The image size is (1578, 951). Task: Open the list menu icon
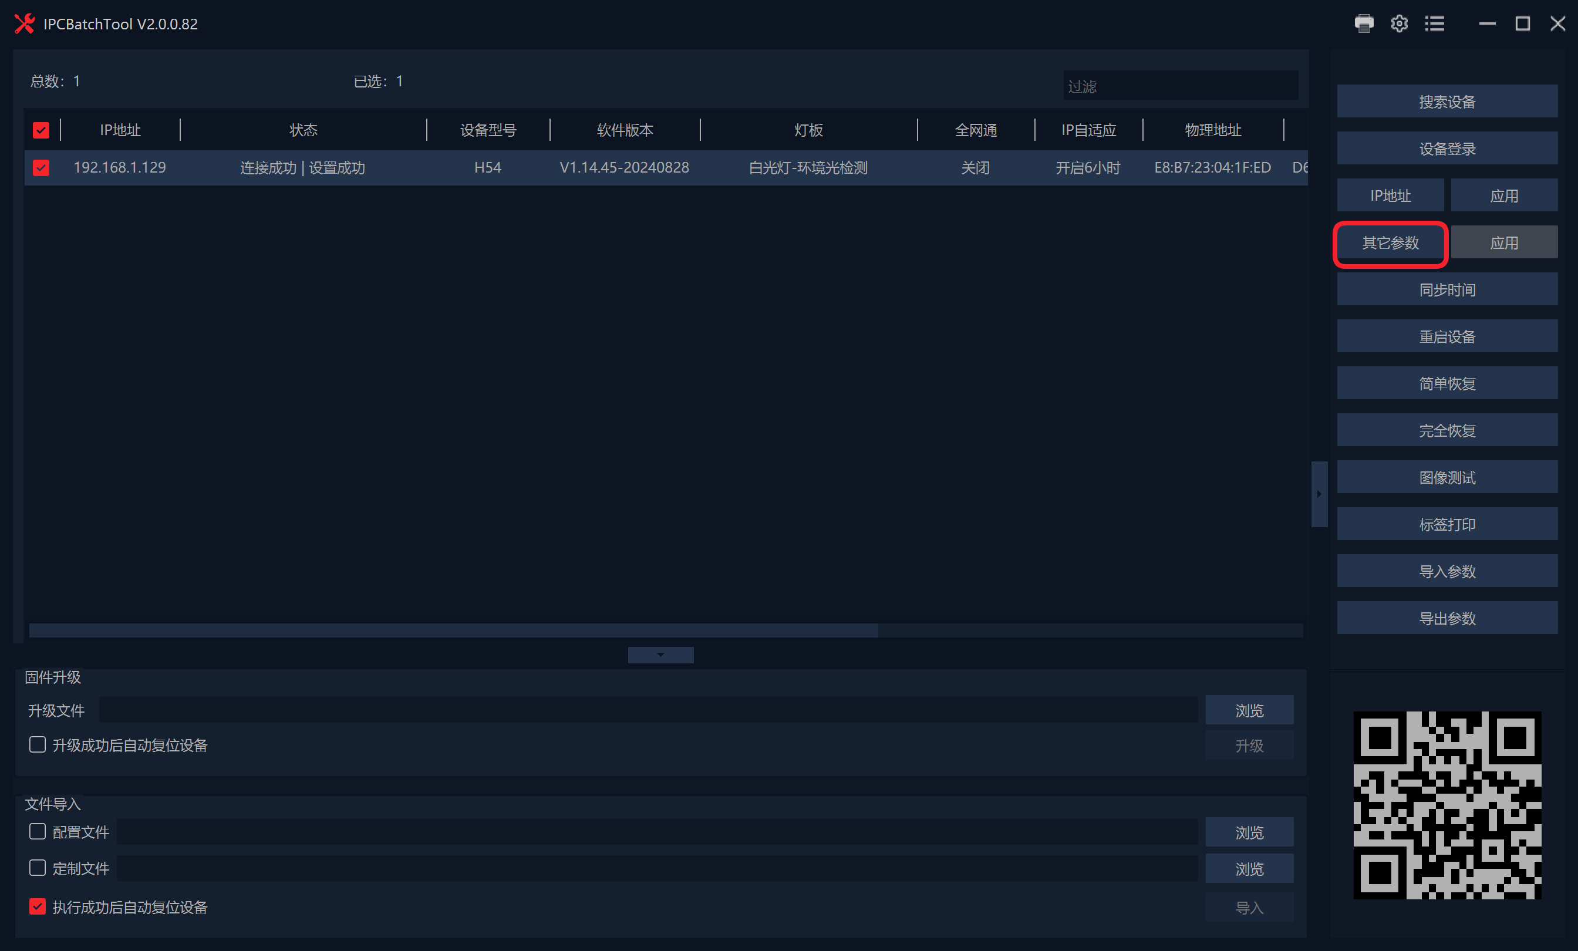coord(1435,23)
